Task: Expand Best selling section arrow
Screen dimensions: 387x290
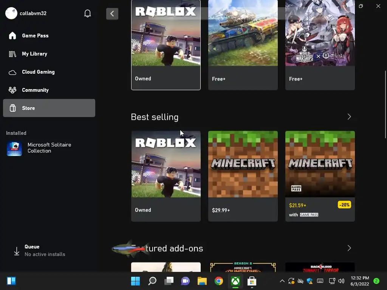Action: pyautogui.click(x=349, y=117)
